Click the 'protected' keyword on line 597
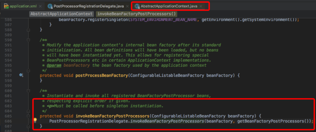The width and height of the screenshot is (316, 132). point(50,75)
